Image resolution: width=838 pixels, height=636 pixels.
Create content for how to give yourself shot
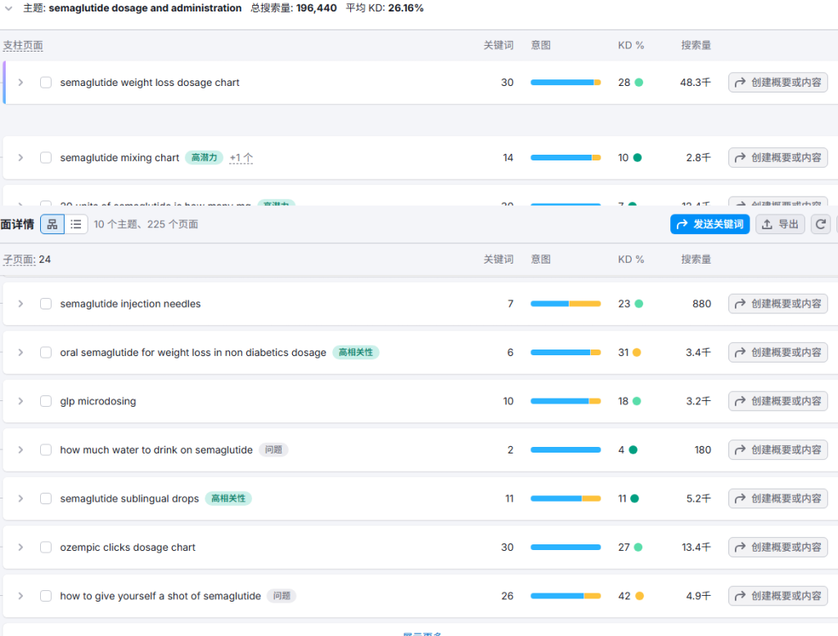pos(777,595)
